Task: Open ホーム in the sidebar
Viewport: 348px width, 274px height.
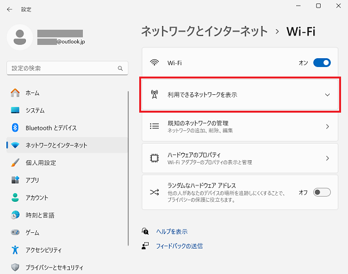Action: (67, 93)
